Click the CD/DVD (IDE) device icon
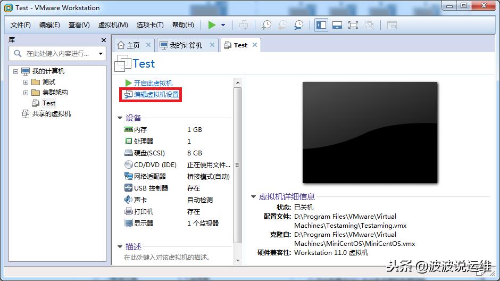Screen dimensions: 500x281 [x=129, y=164]
